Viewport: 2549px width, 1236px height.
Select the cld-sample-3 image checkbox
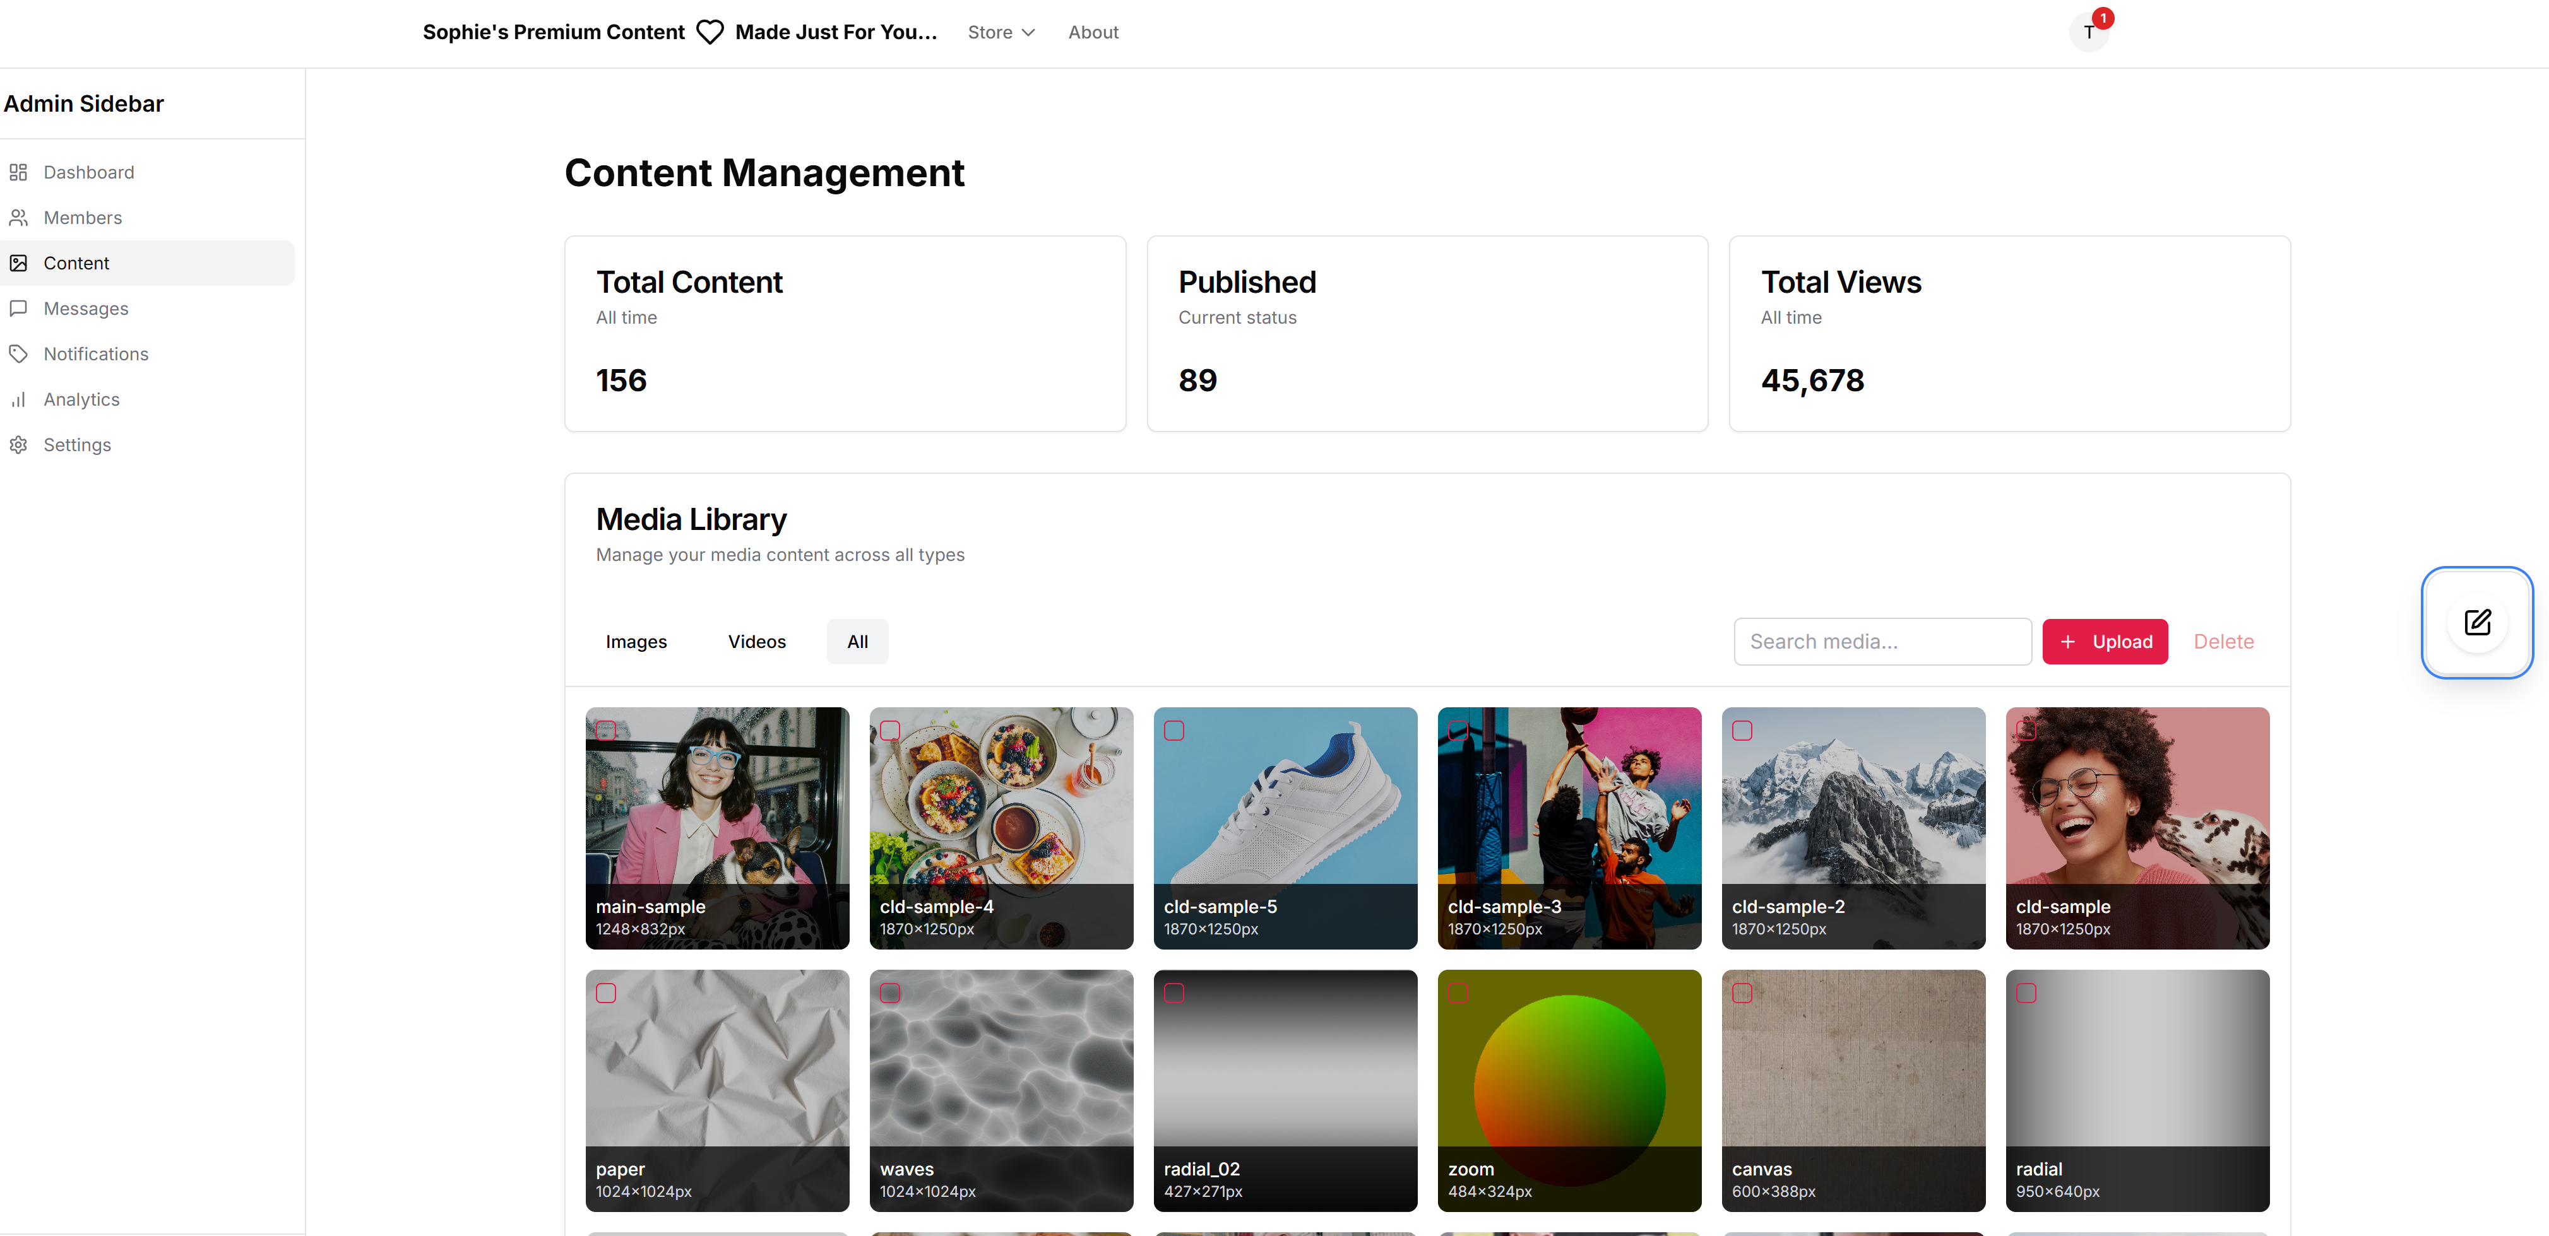(1459, 731)
